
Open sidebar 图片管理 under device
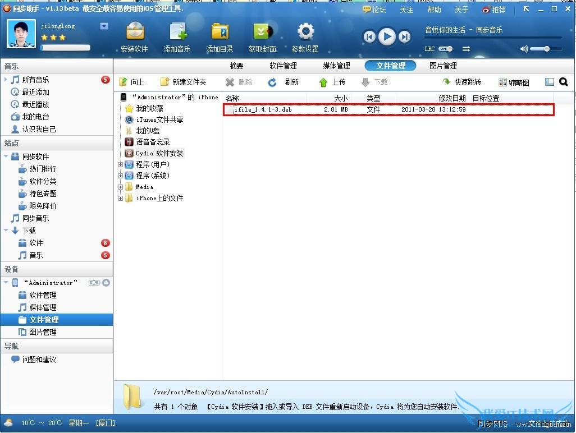(x=37, y=332)
